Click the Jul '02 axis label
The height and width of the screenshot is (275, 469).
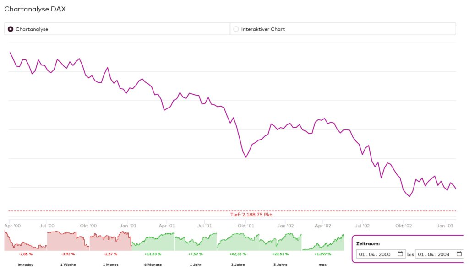(362, 226)
